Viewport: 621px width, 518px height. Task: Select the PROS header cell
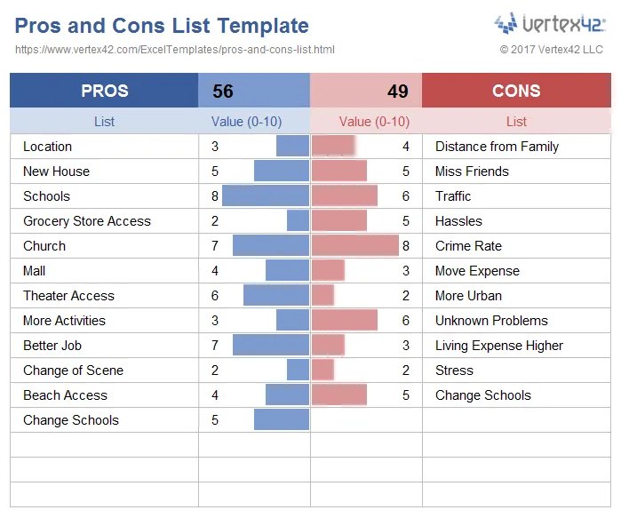click(x=104, y=91)
